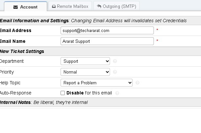View help tip next to Help Topic

(x=137, y=83)
